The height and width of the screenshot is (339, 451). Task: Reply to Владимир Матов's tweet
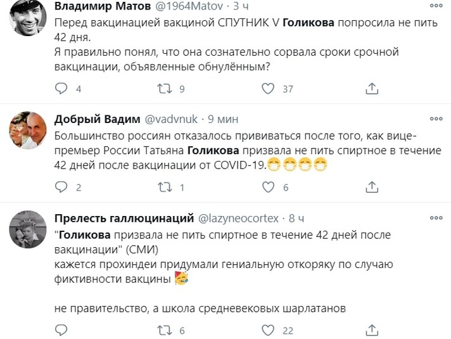(61, 89)
